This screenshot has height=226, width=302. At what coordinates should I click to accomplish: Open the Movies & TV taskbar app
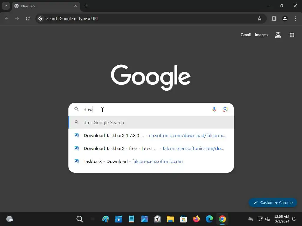tap(119, 219)
